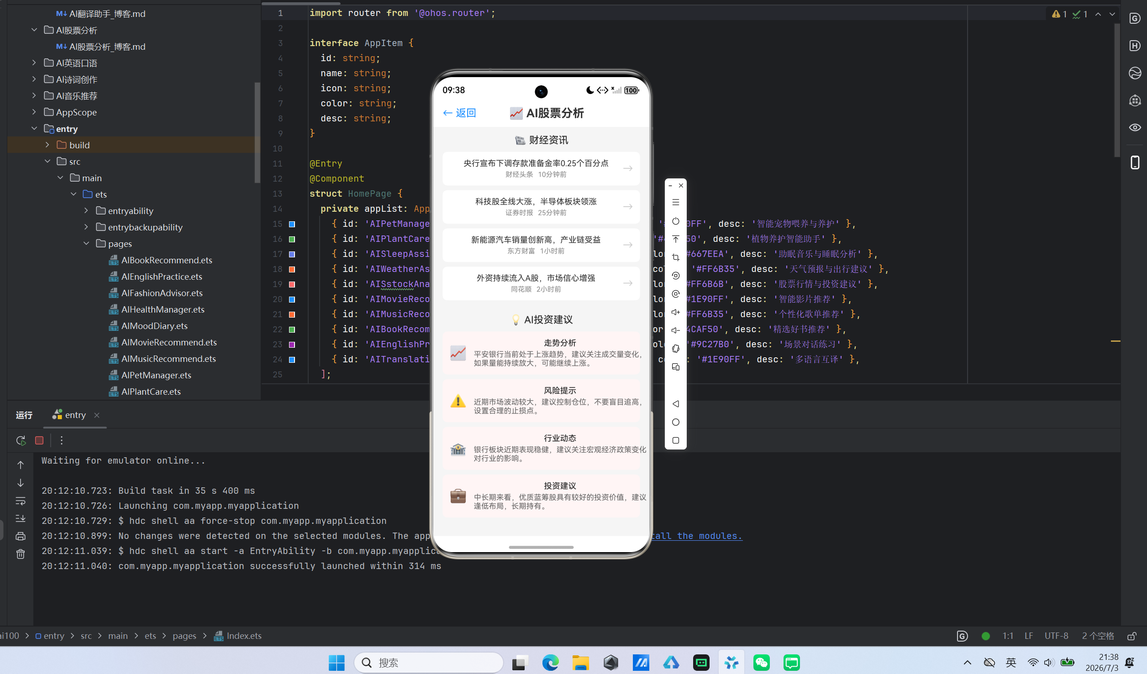The height and width of the screenshot is (674, 1147).
Task: Toggle scroll-to-end in the run console
Action: coord(21,519)
